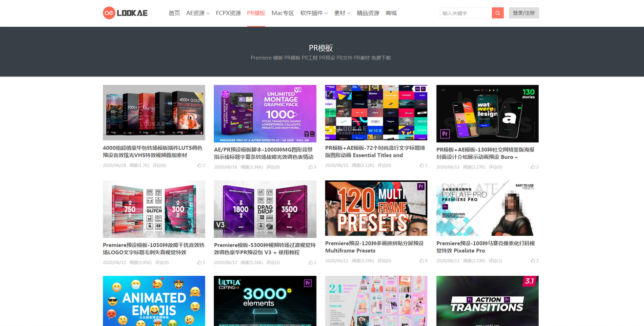Like the Buro social stories post
The height and width of the screenshot is (326, 644).
point(533,167)
